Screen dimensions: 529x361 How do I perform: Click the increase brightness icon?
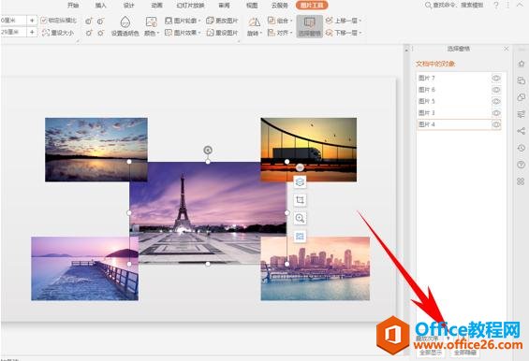coord(89,33)
